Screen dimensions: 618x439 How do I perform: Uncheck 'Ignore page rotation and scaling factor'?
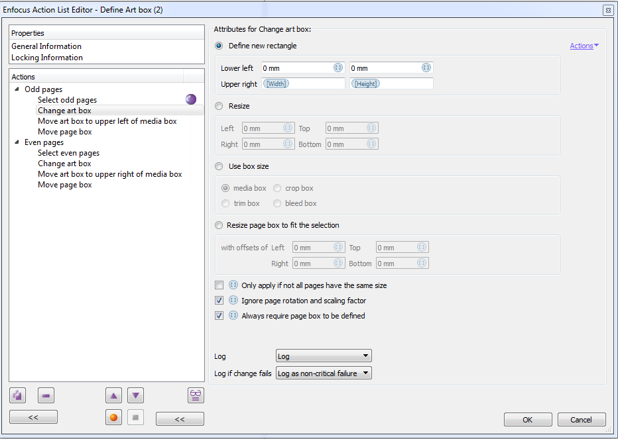click(219, 301)
